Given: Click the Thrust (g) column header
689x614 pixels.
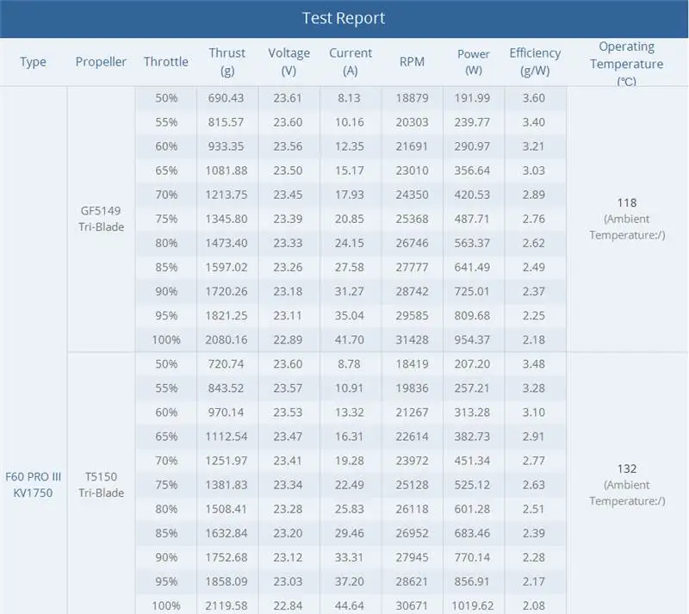Looking at the screenshot, I should (227, 61).
